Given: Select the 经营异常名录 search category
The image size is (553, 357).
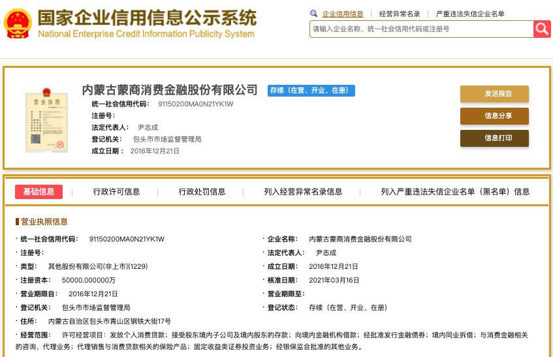Looking at the screenshot, I should [x=400, y=14].
